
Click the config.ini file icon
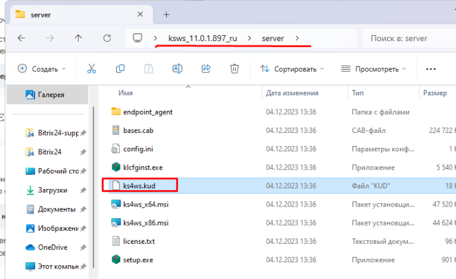pyautogui.click(x=116, y=149)
